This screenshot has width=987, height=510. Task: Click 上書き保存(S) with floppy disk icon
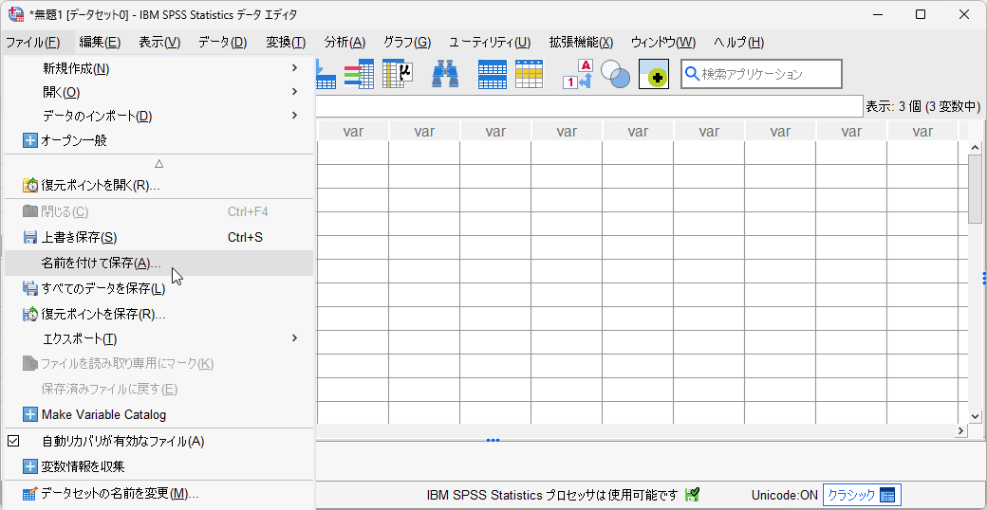pyautogui.click(x=158, y=237)
